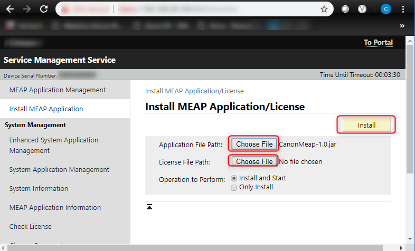Bookmark this page with the star icon
415x251 pixels.
pos(324,9)
